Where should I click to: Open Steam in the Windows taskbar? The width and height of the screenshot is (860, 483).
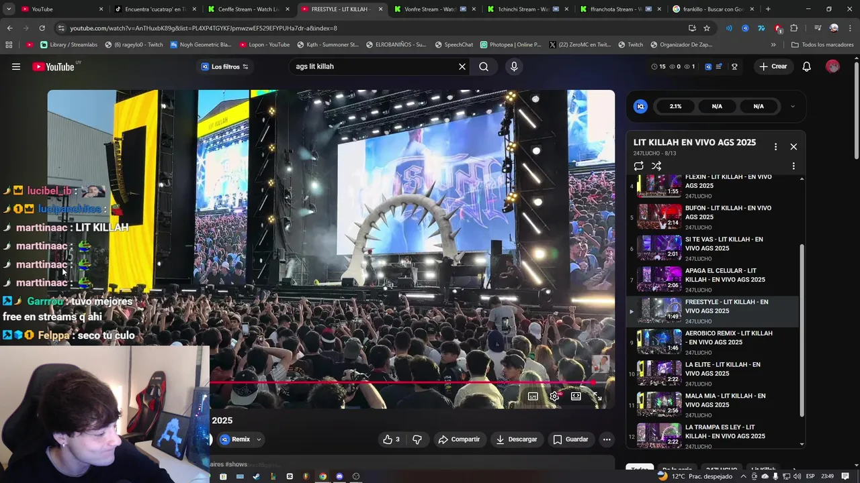click(x=256, y=476)
